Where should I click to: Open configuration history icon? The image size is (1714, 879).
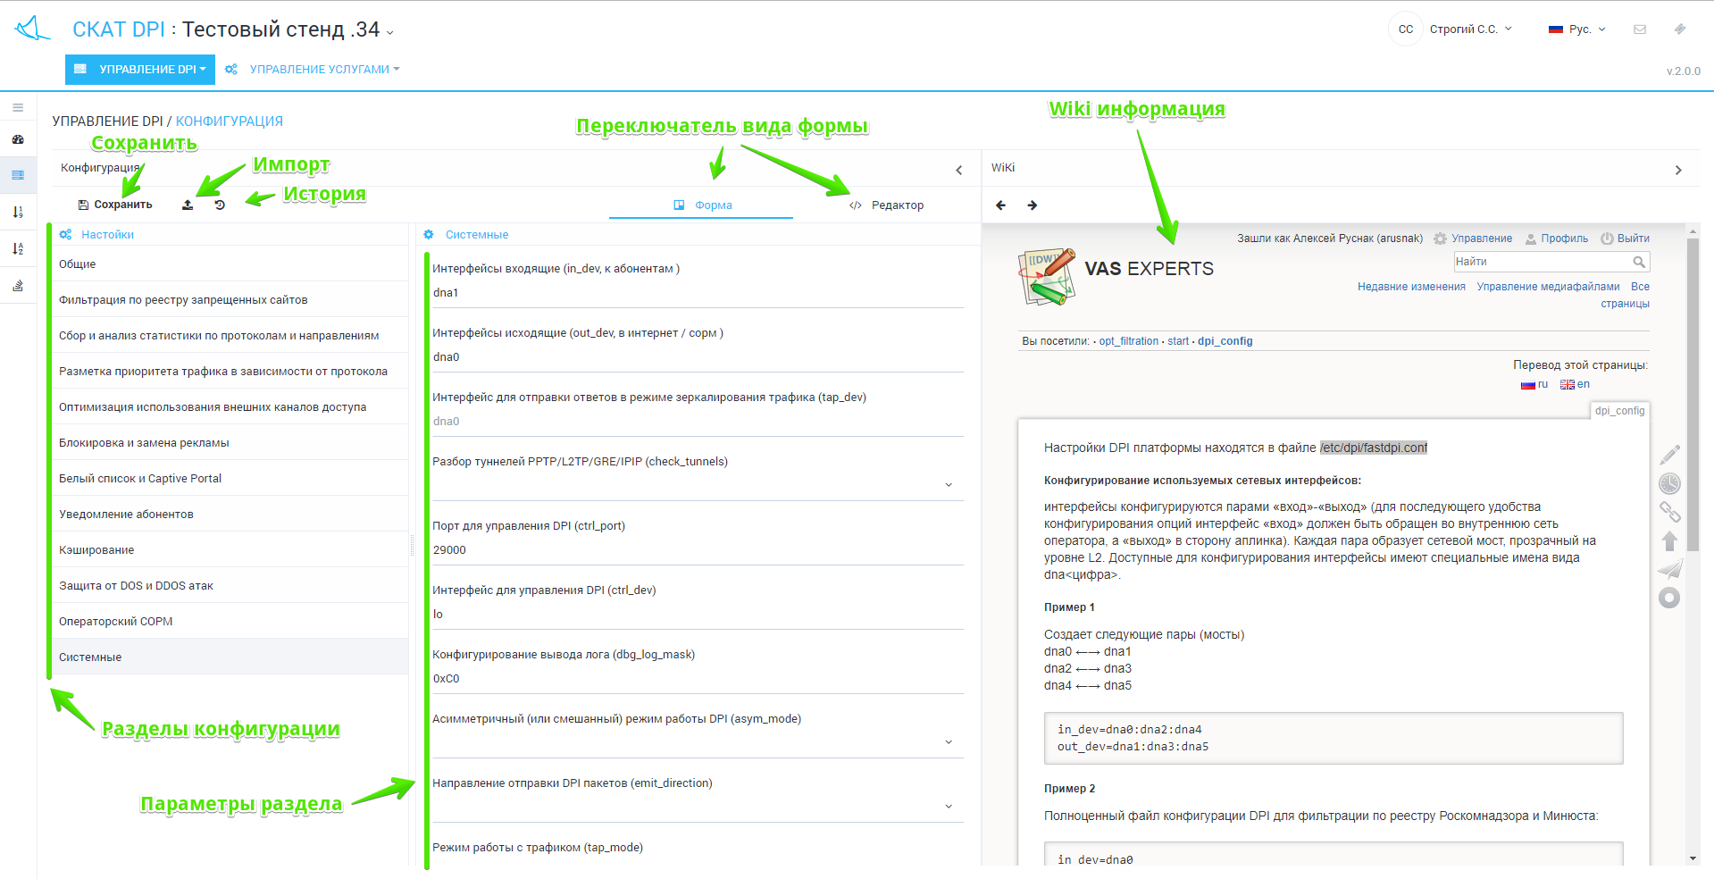click(220, 205)
